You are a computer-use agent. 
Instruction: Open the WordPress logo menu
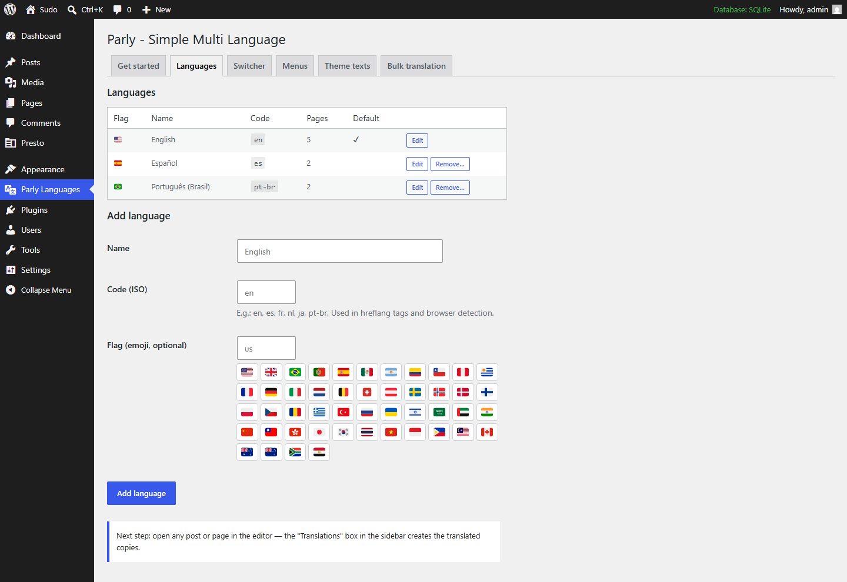coord(10,9)
